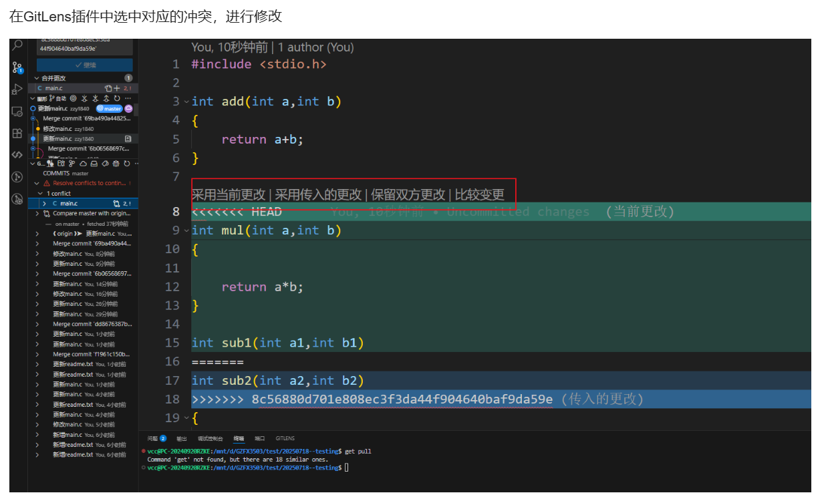The height and width of the screenshot is (495, 822).
Task: Collapse the GitLens section header chevron
Action: tap(33, 164)
